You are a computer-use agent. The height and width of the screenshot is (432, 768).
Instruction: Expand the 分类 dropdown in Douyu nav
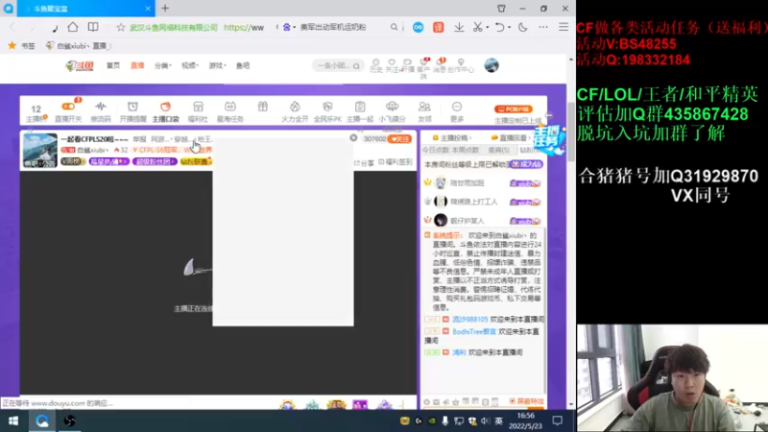pyautogui.click(x=162, y=65)
